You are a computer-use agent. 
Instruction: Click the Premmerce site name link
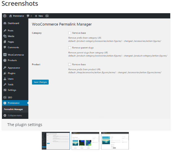pos(19,16)
